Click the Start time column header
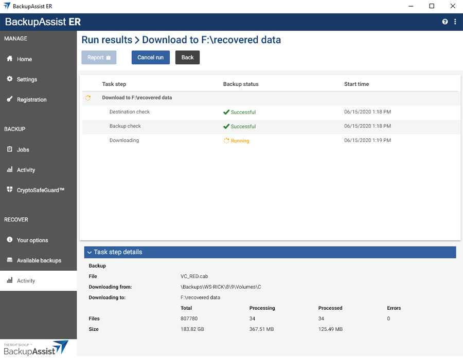 (x=357, y=84)
